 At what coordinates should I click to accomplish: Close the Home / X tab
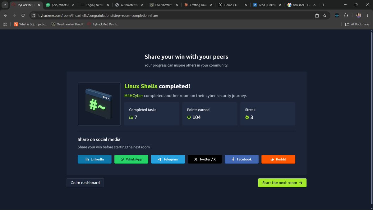pos(246,5)
